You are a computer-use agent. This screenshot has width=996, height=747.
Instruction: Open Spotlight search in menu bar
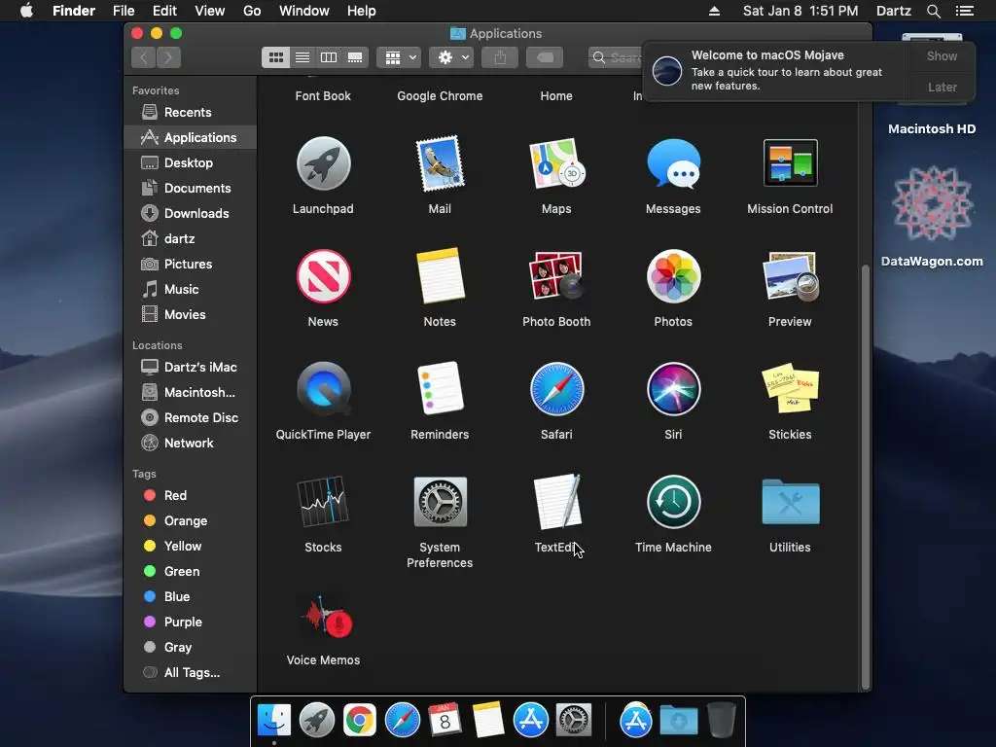933,11
